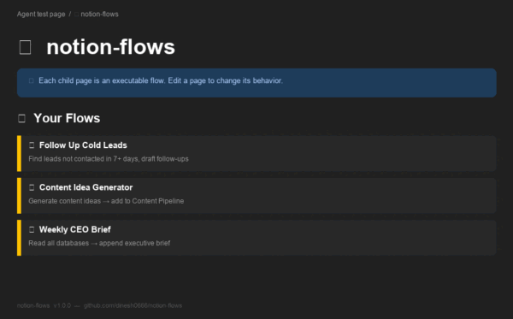Open the github.com notion-flows footer link
Image resolution: width=513 pixels, height=319 pixels.
[x=133, y=305]
